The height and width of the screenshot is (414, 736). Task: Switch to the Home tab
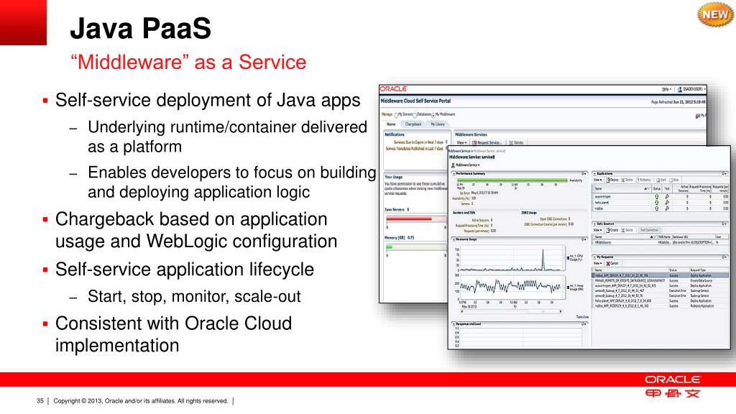point(391,124)
